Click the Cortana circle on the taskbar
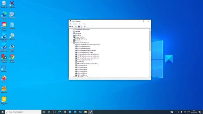The image size is (203, 114). [x=44, y=112]
